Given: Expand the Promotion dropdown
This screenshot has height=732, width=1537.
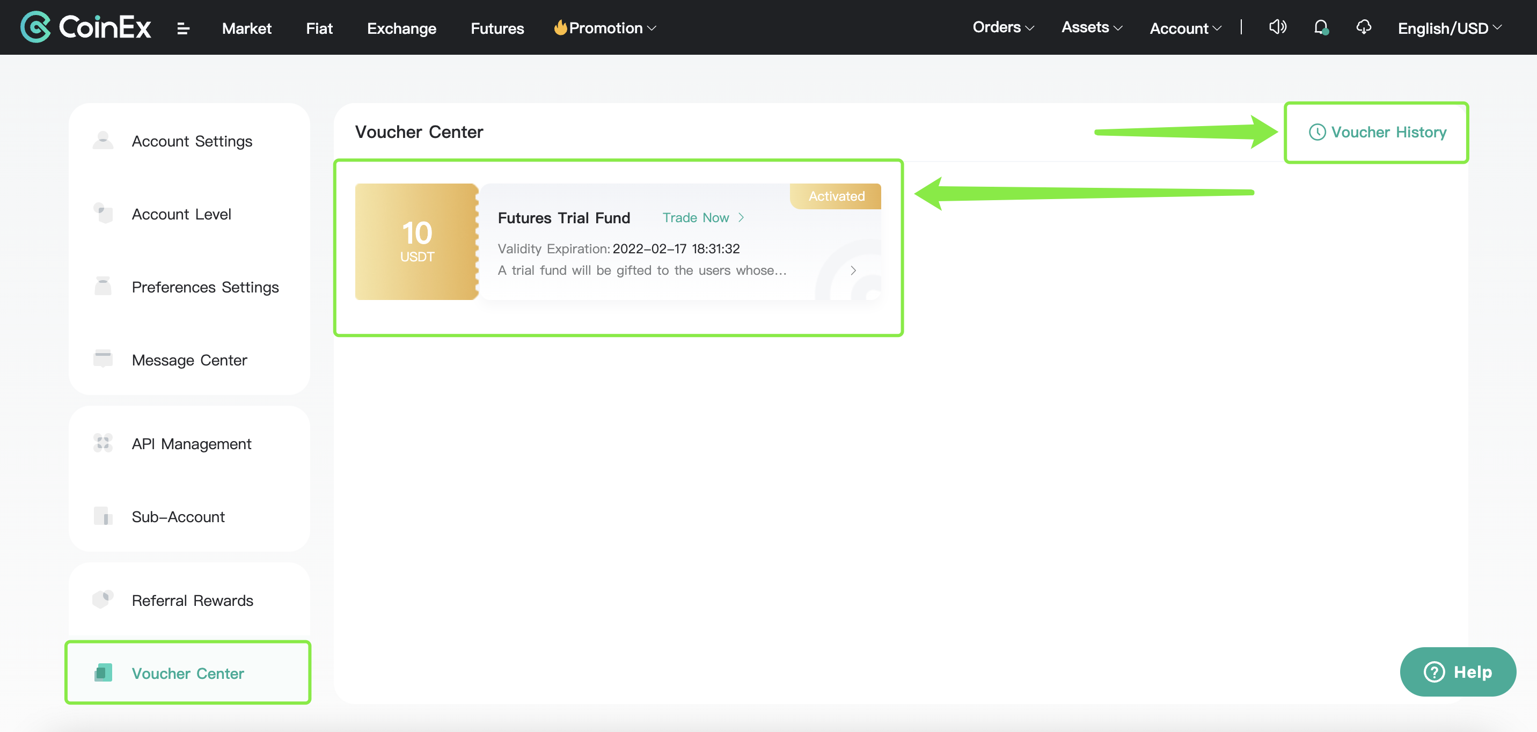Looking at the screenshot, I should (605, 28).
